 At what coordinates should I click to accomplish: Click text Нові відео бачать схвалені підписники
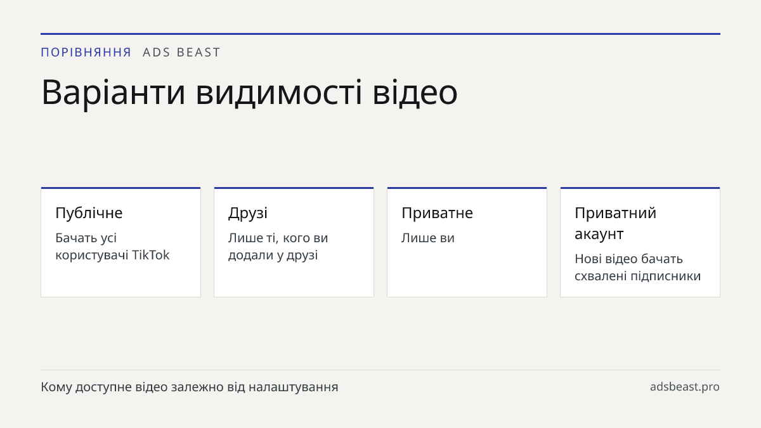tap(638, 268)
